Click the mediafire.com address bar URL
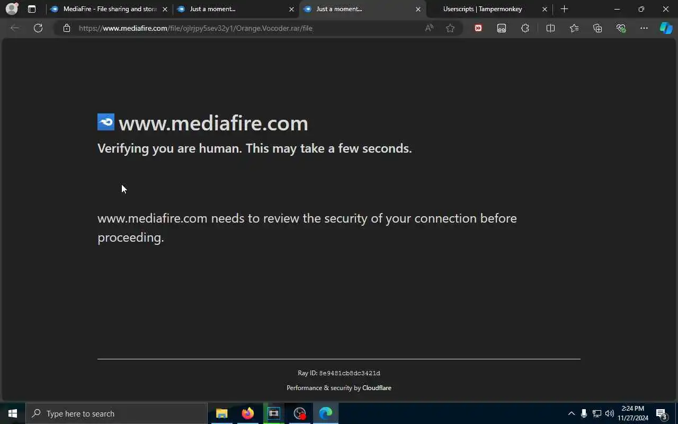The width and height of the screenshot is (678, 424). click(x=195, y=28)
